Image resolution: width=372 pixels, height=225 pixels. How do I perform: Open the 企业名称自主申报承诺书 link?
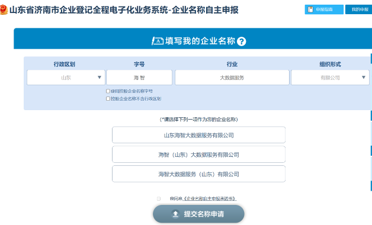[x=210, y=199]
